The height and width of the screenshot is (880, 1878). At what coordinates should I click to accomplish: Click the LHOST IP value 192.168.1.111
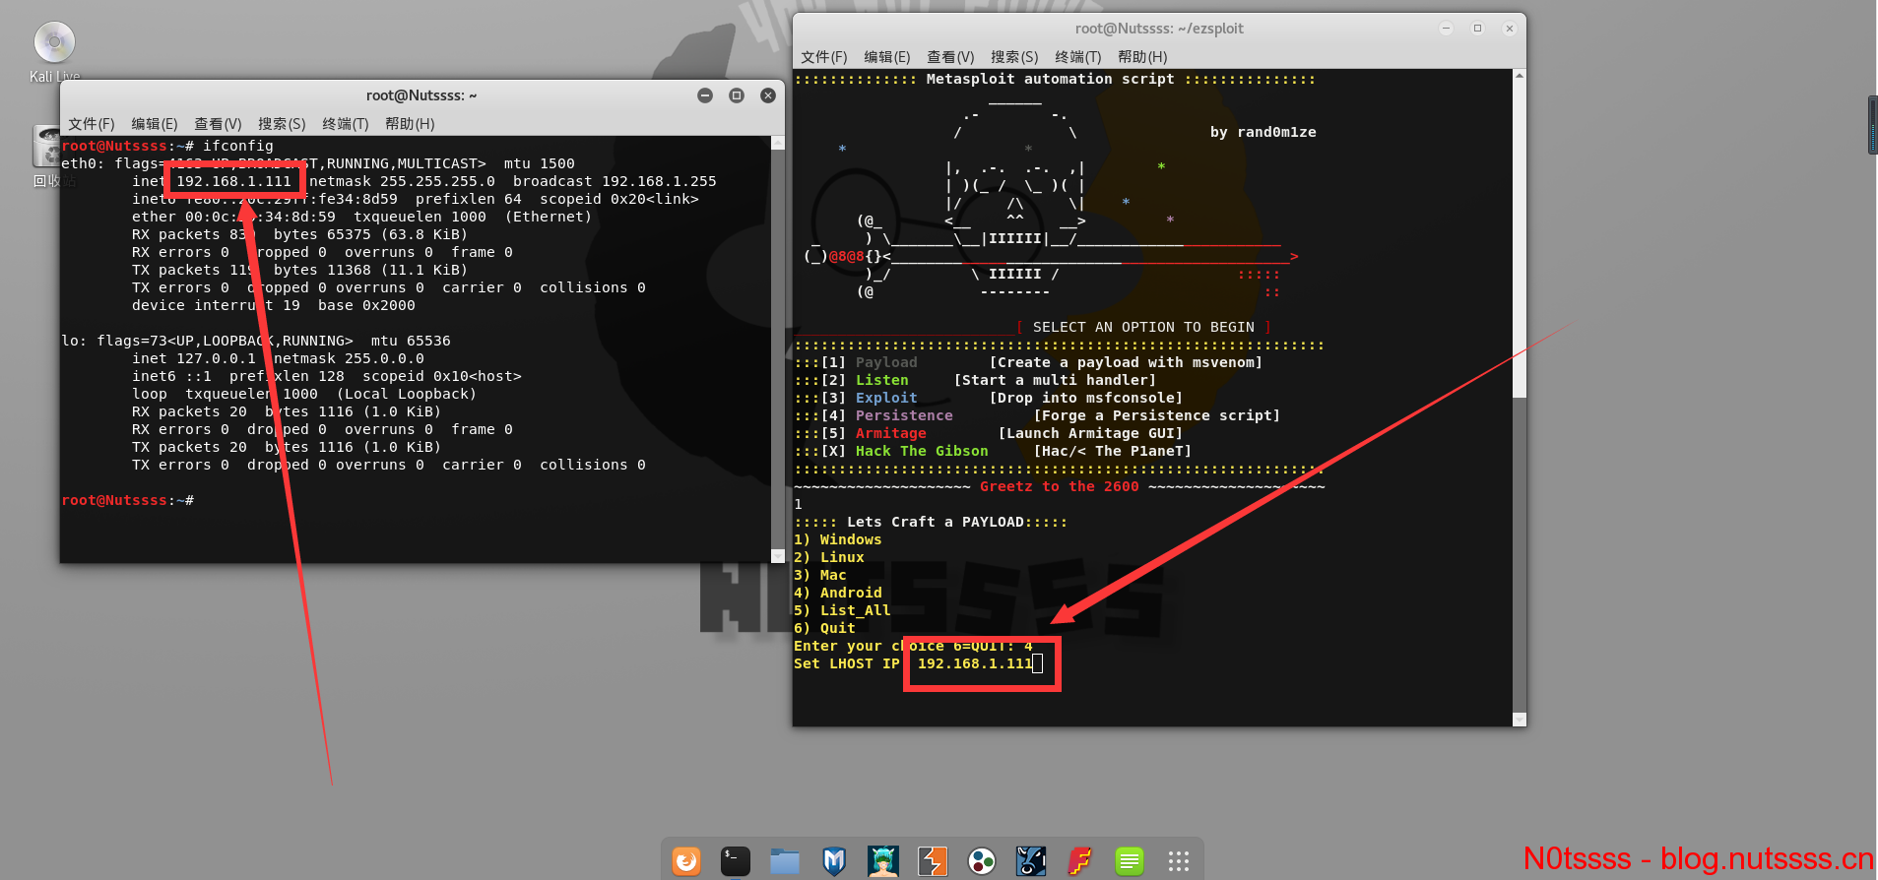tap(975, 663)
